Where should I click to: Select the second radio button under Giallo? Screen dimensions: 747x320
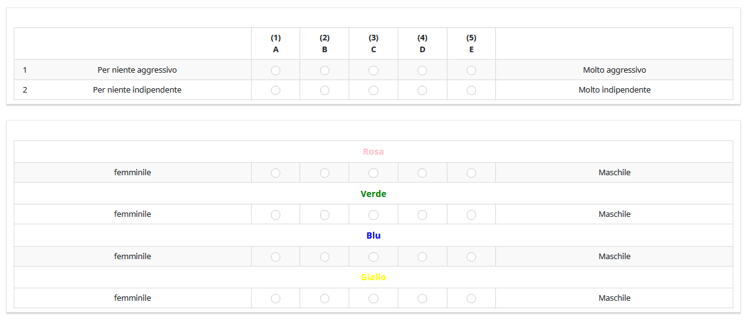[324, 298]
